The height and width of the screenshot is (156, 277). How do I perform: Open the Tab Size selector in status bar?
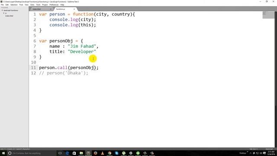coord(254,149)
